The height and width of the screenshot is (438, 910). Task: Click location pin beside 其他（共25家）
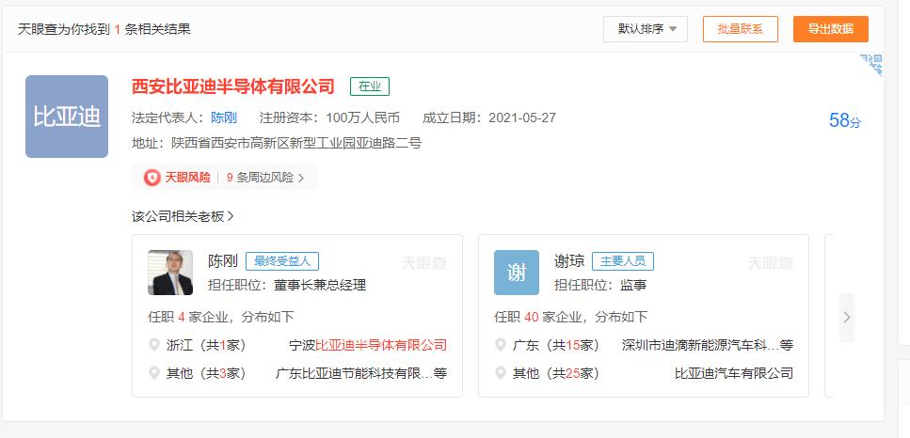point(501,373)
